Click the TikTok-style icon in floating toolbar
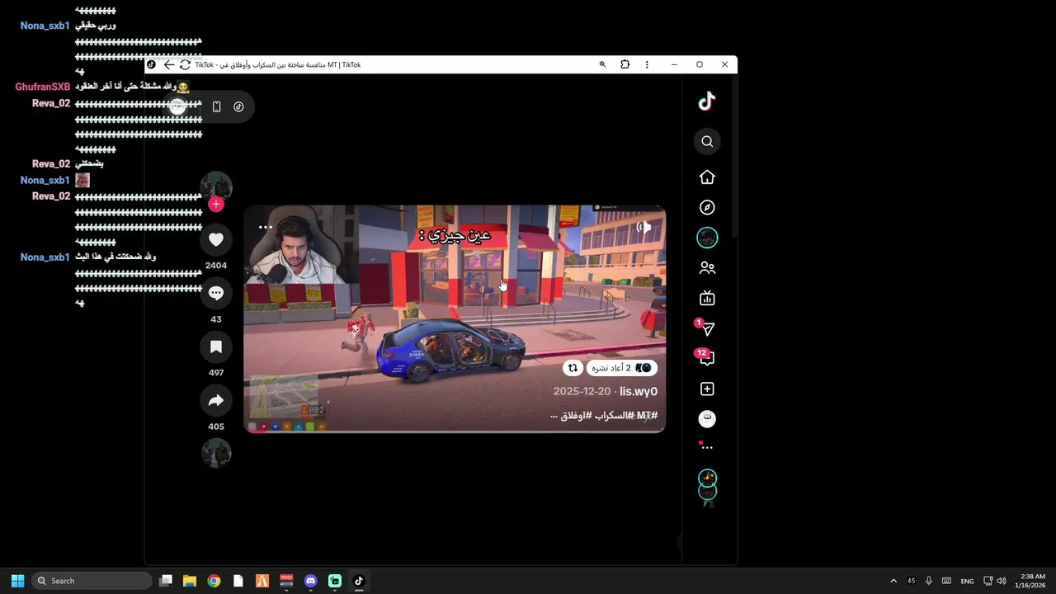1056x594 pixels. [x=238, y=106]
